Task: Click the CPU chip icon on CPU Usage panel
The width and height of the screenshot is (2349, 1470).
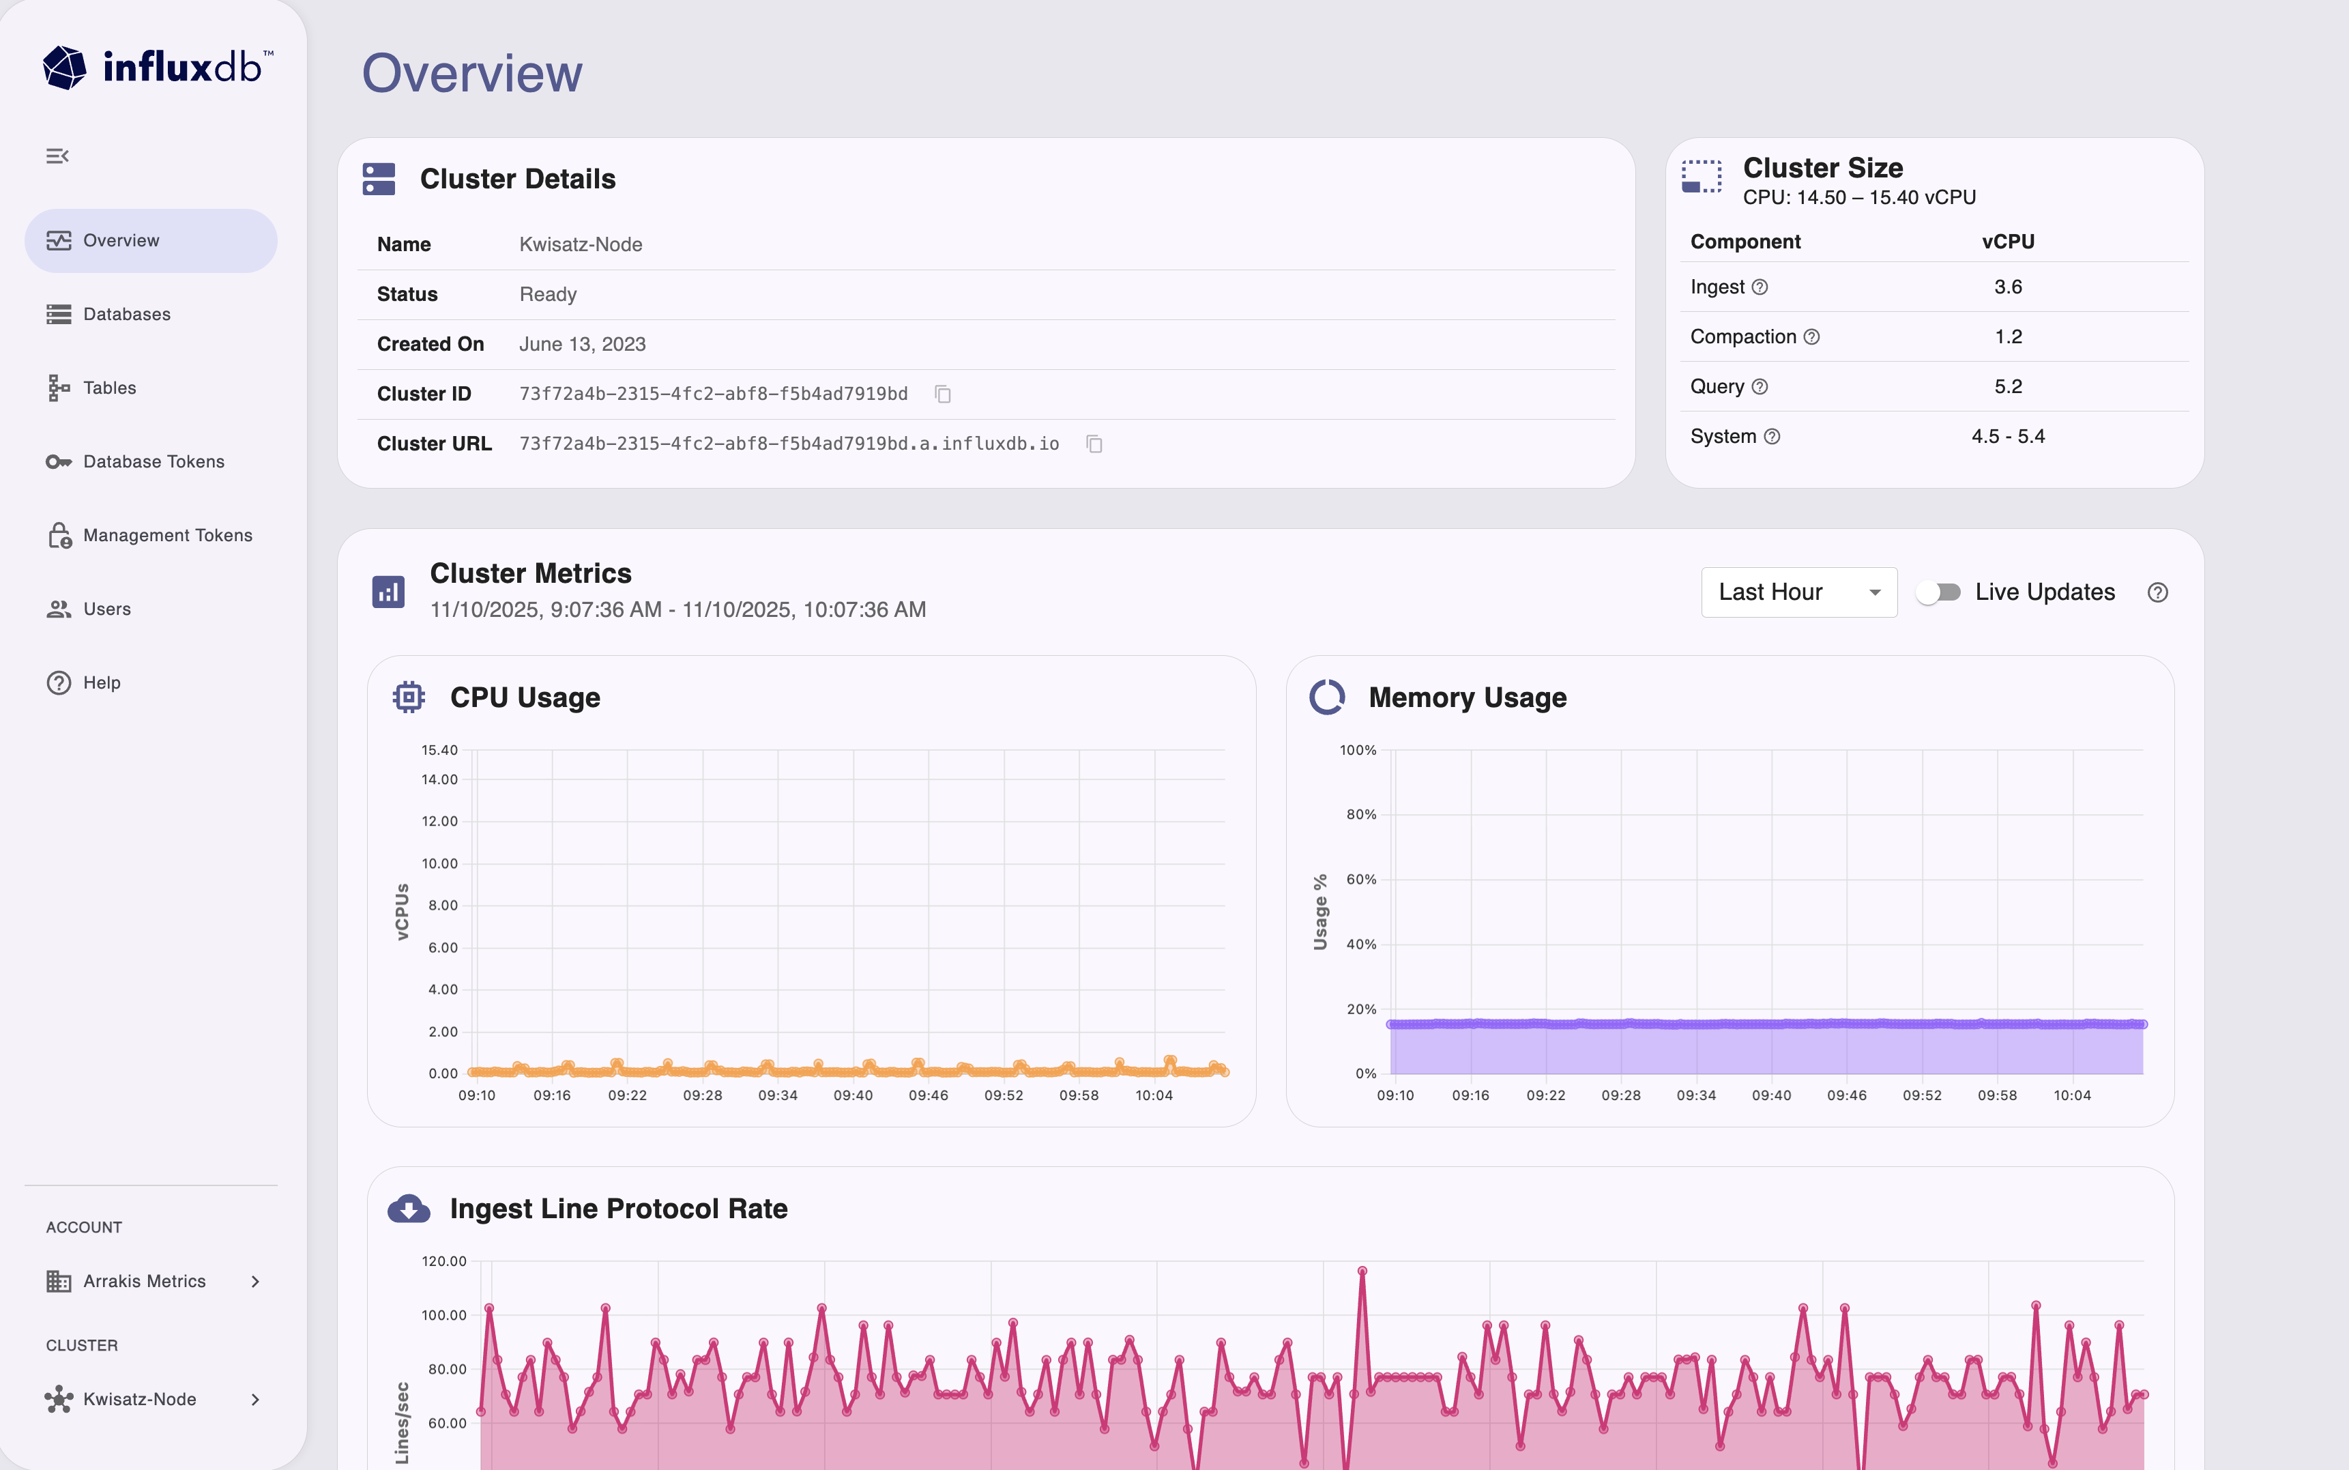Action: (x=409, y=696)
